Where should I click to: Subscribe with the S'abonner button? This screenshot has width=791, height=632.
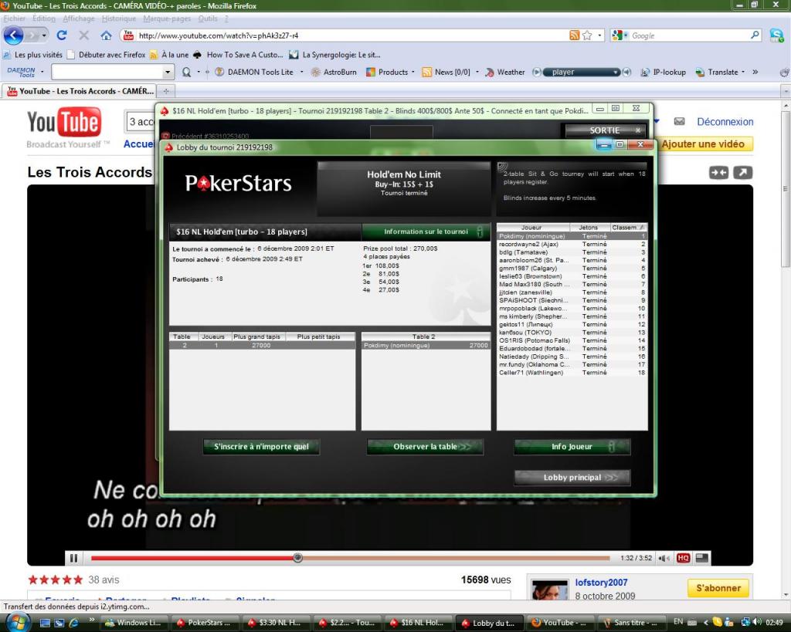click(x=718, y=588)
